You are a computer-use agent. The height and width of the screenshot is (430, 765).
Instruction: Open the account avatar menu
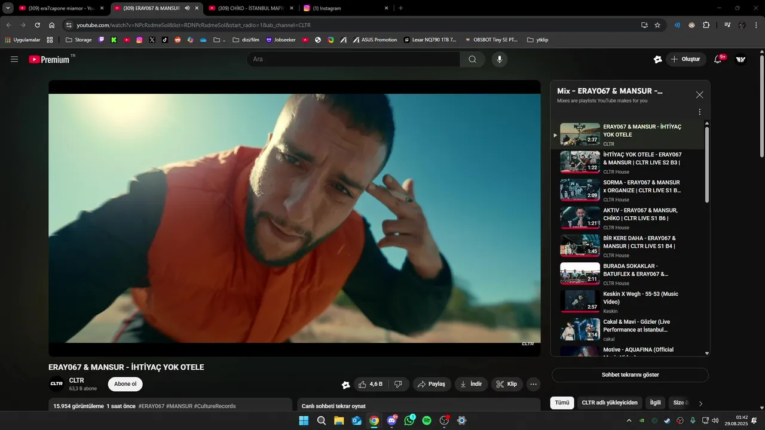740,59
